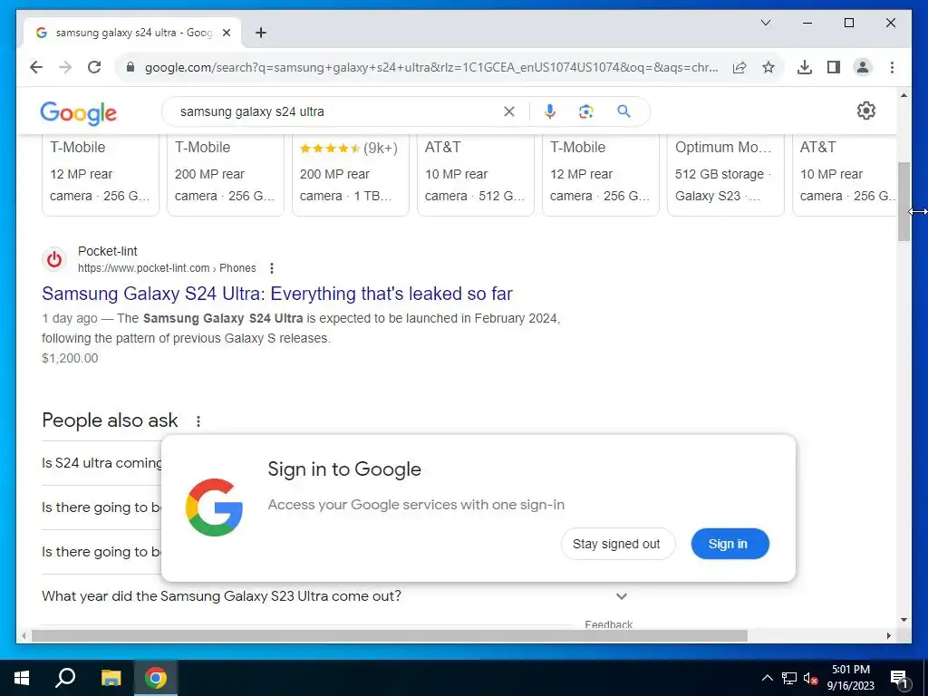The image size is (928, 696).
Task: Open the 9k+ star-rated product card
Action: [351, 175]
